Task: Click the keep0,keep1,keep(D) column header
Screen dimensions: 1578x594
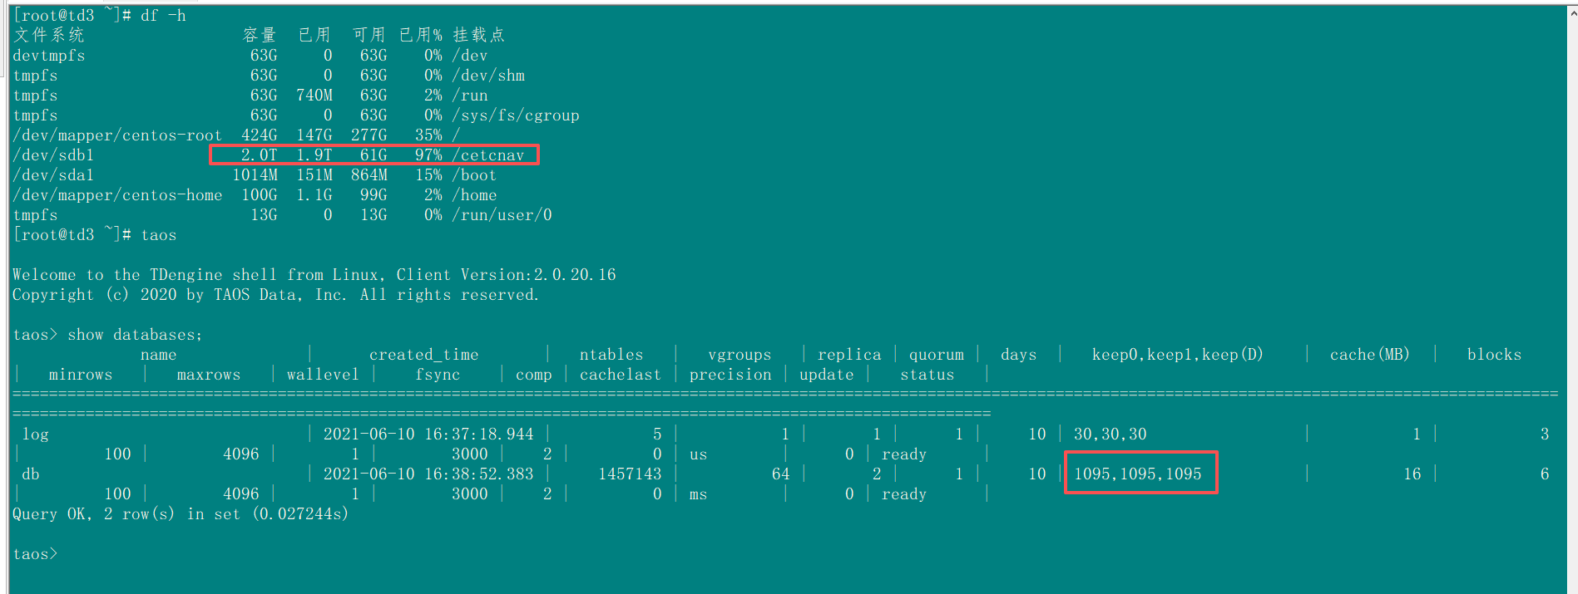Action: tap(1177, 355)
